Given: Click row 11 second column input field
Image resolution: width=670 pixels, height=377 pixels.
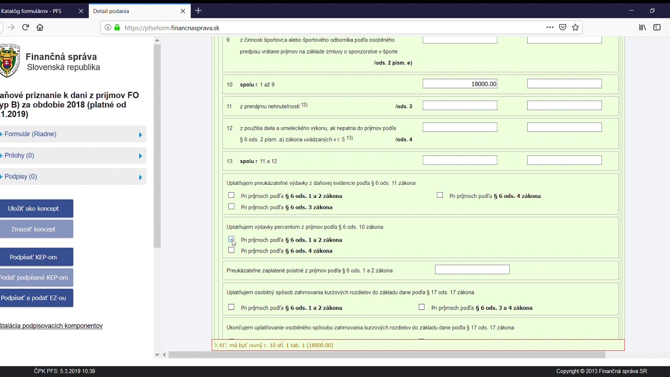Looking at the screenshot, I should coord(564,106).
